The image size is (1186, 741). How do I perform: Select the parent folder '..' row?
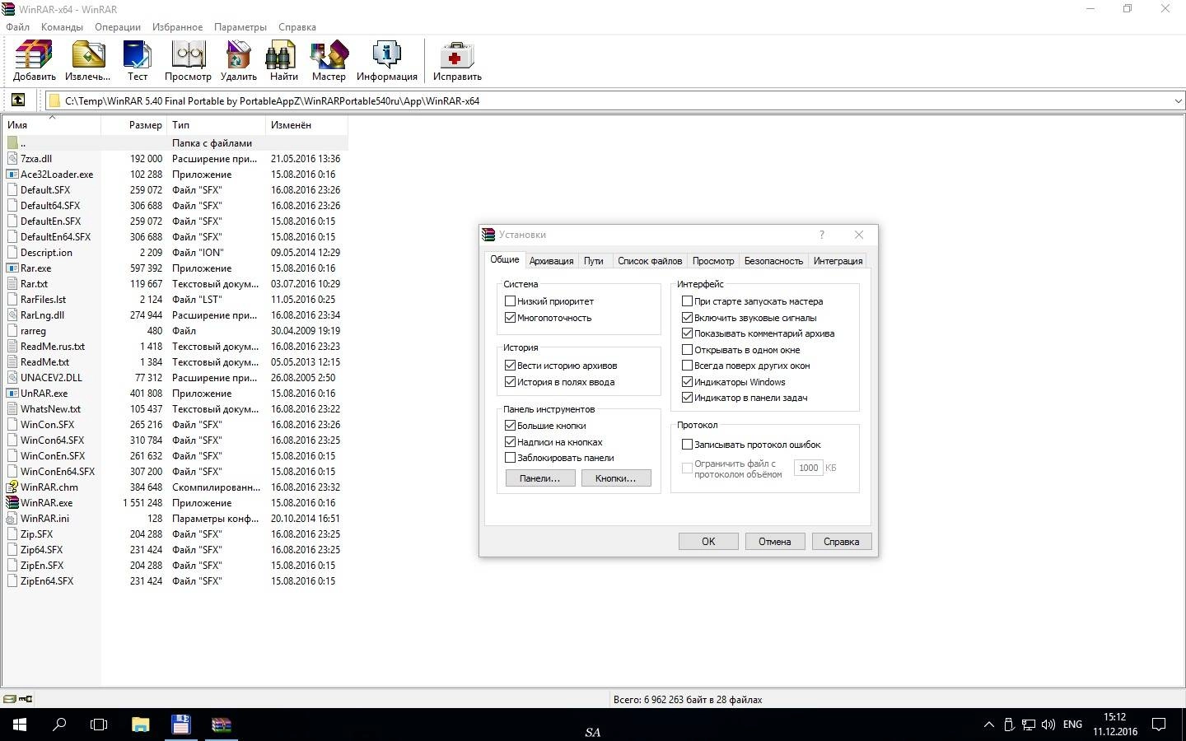[175, 142]
